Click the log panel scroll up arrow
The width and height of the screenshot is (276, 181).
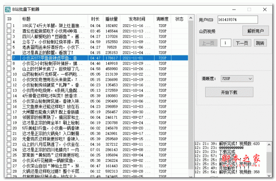269,145
